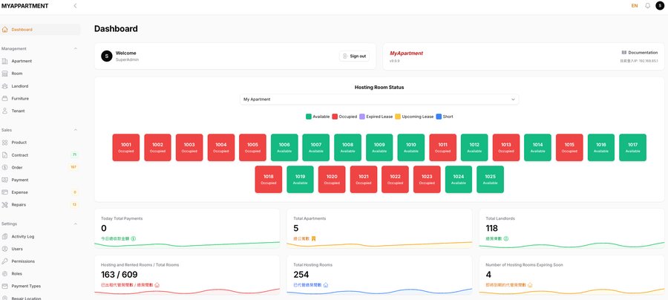
Task: Go to the Tenant page
Action: coord(18,111)
